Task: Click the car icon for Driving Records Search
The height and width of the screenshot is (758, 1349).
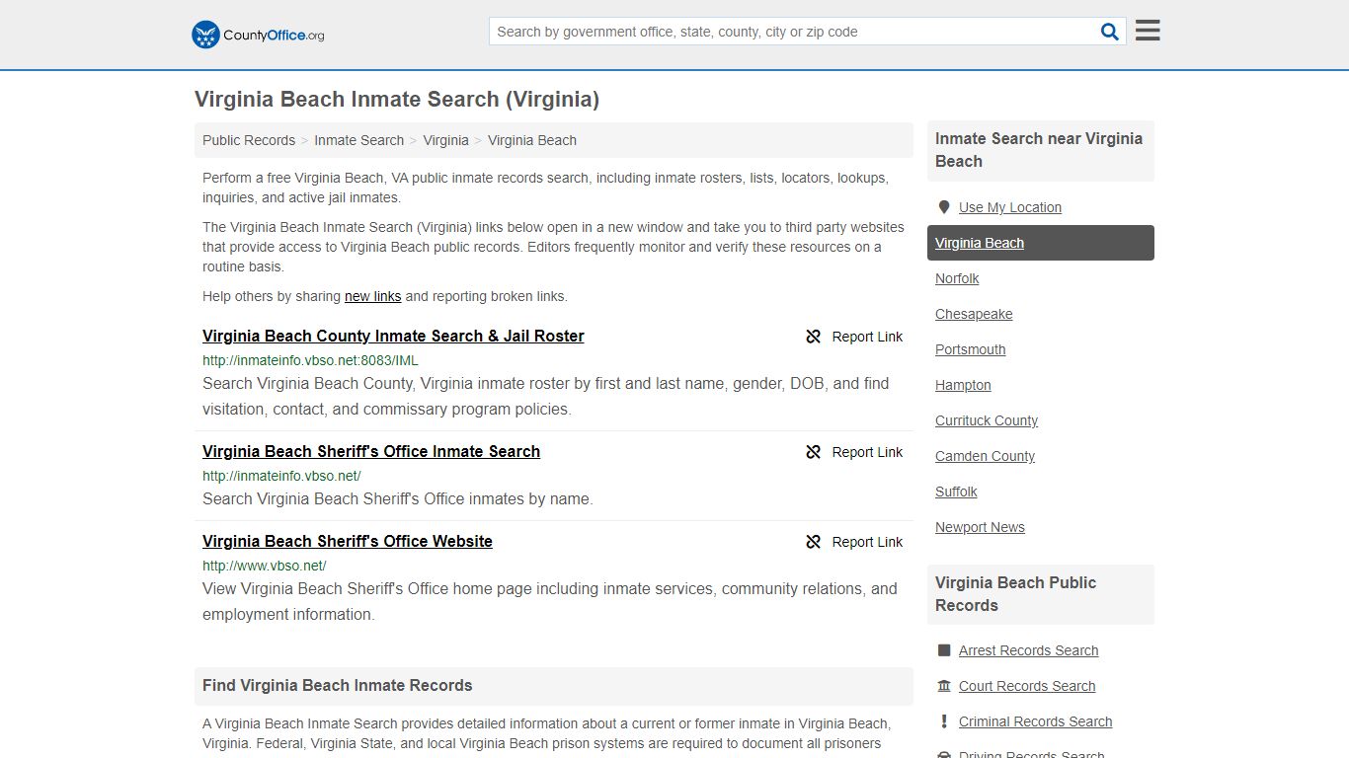Action: click(944, 753)
